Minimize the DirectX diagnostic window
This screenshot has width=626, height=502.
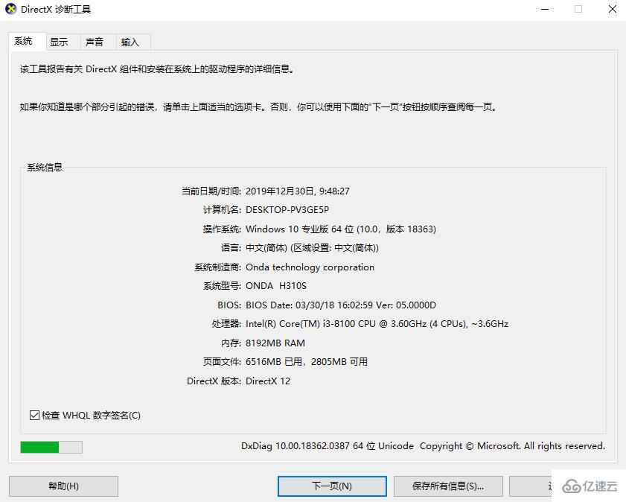tap(545, 9)
